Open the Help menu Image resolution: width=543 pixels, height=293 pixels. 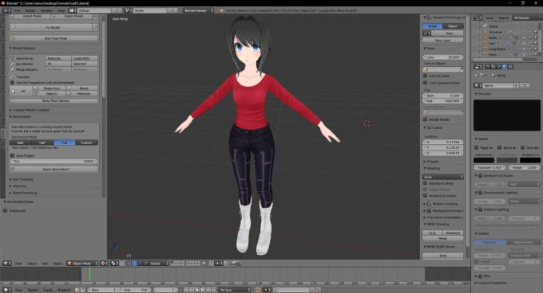[61, 10]
